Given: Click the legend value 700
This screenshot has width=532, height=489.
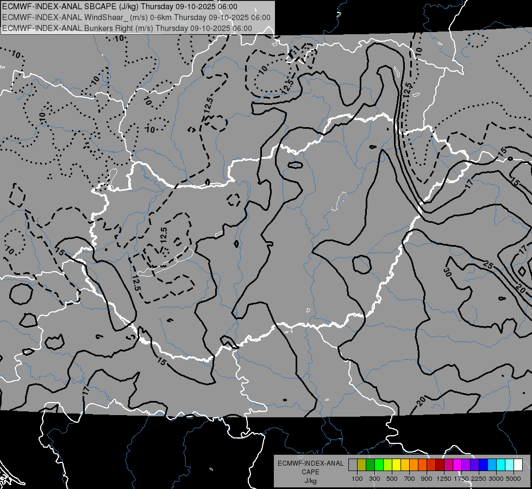Looking at the screenshot, I should tap(410, 479).
